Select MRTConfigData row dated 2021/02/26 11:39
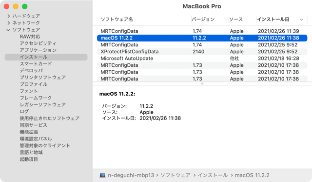 [202, 31]
